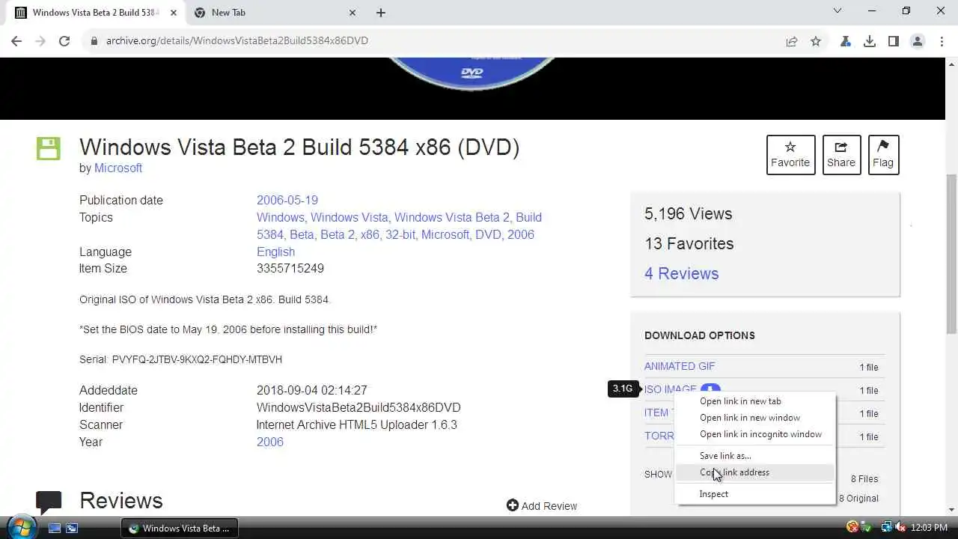
Task: Choose Open link in incognito window
Action: click(755, 434)
